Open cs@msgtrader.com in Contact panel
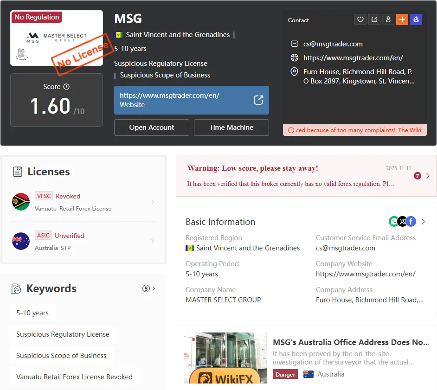The image size is (437, 390). click(x=333, y=44)
